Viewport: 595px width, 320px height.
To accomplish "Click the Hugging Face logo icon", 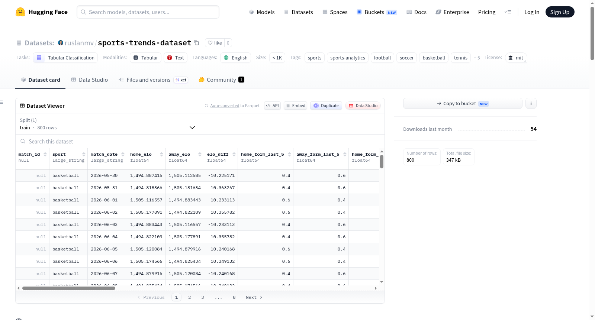I will click(20, 12).
